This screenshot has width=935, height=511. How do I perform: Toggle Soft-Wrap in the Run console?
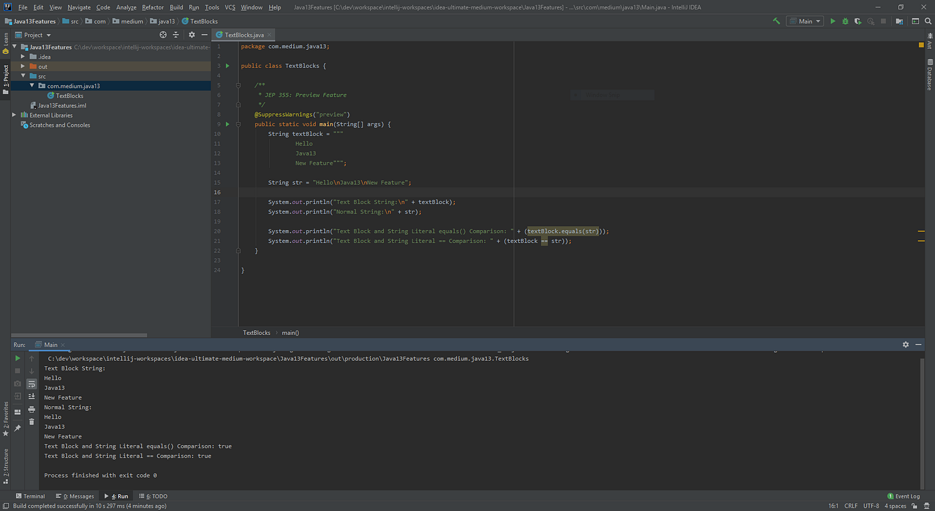(31, 383)
